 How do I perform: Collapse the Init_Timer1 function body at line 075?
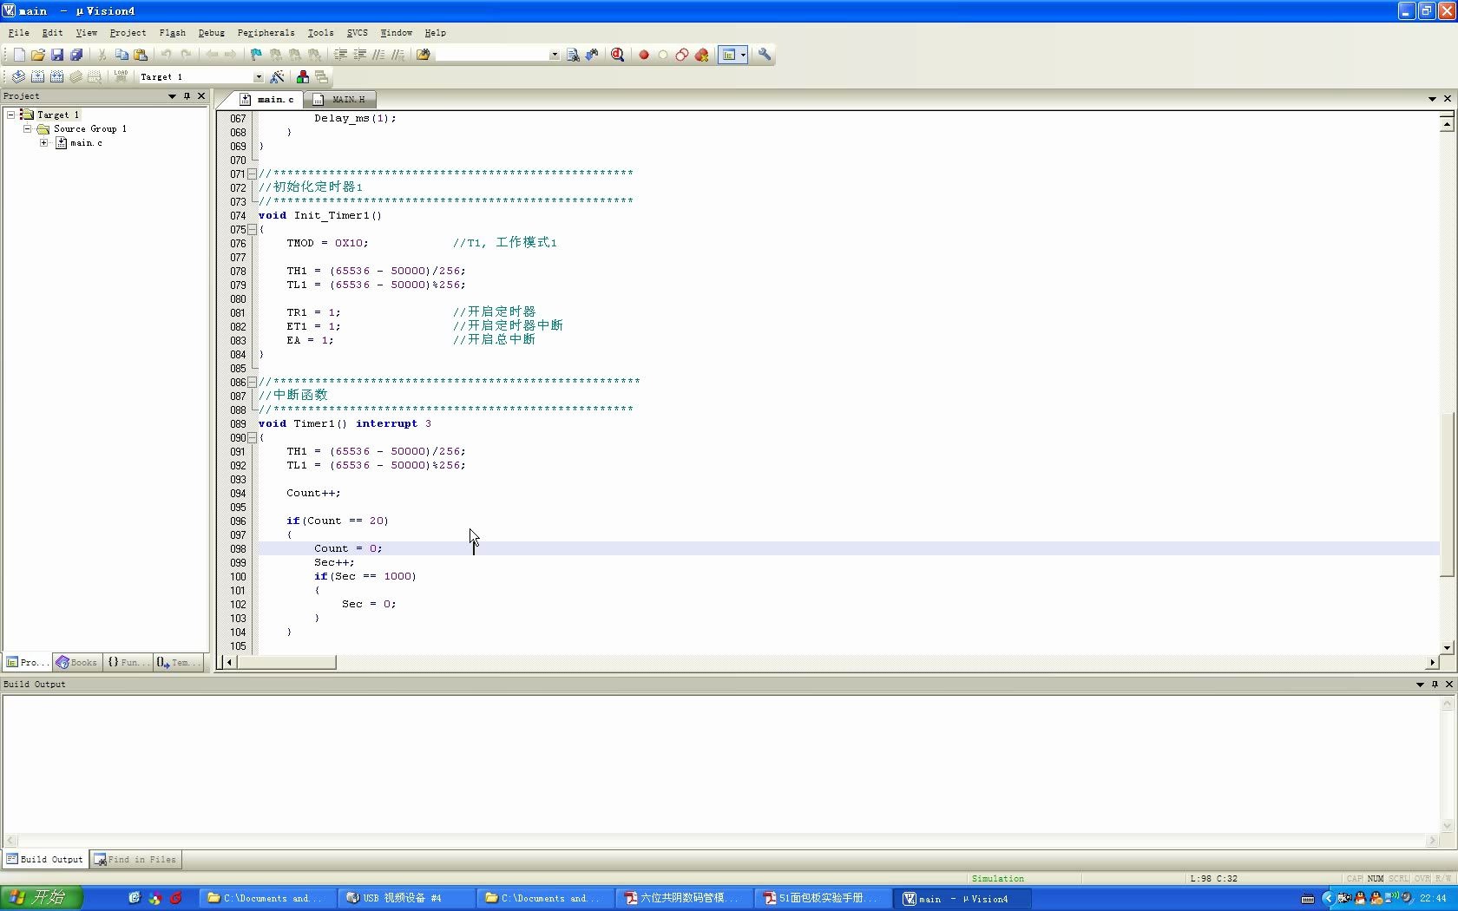tap(252, 229)
